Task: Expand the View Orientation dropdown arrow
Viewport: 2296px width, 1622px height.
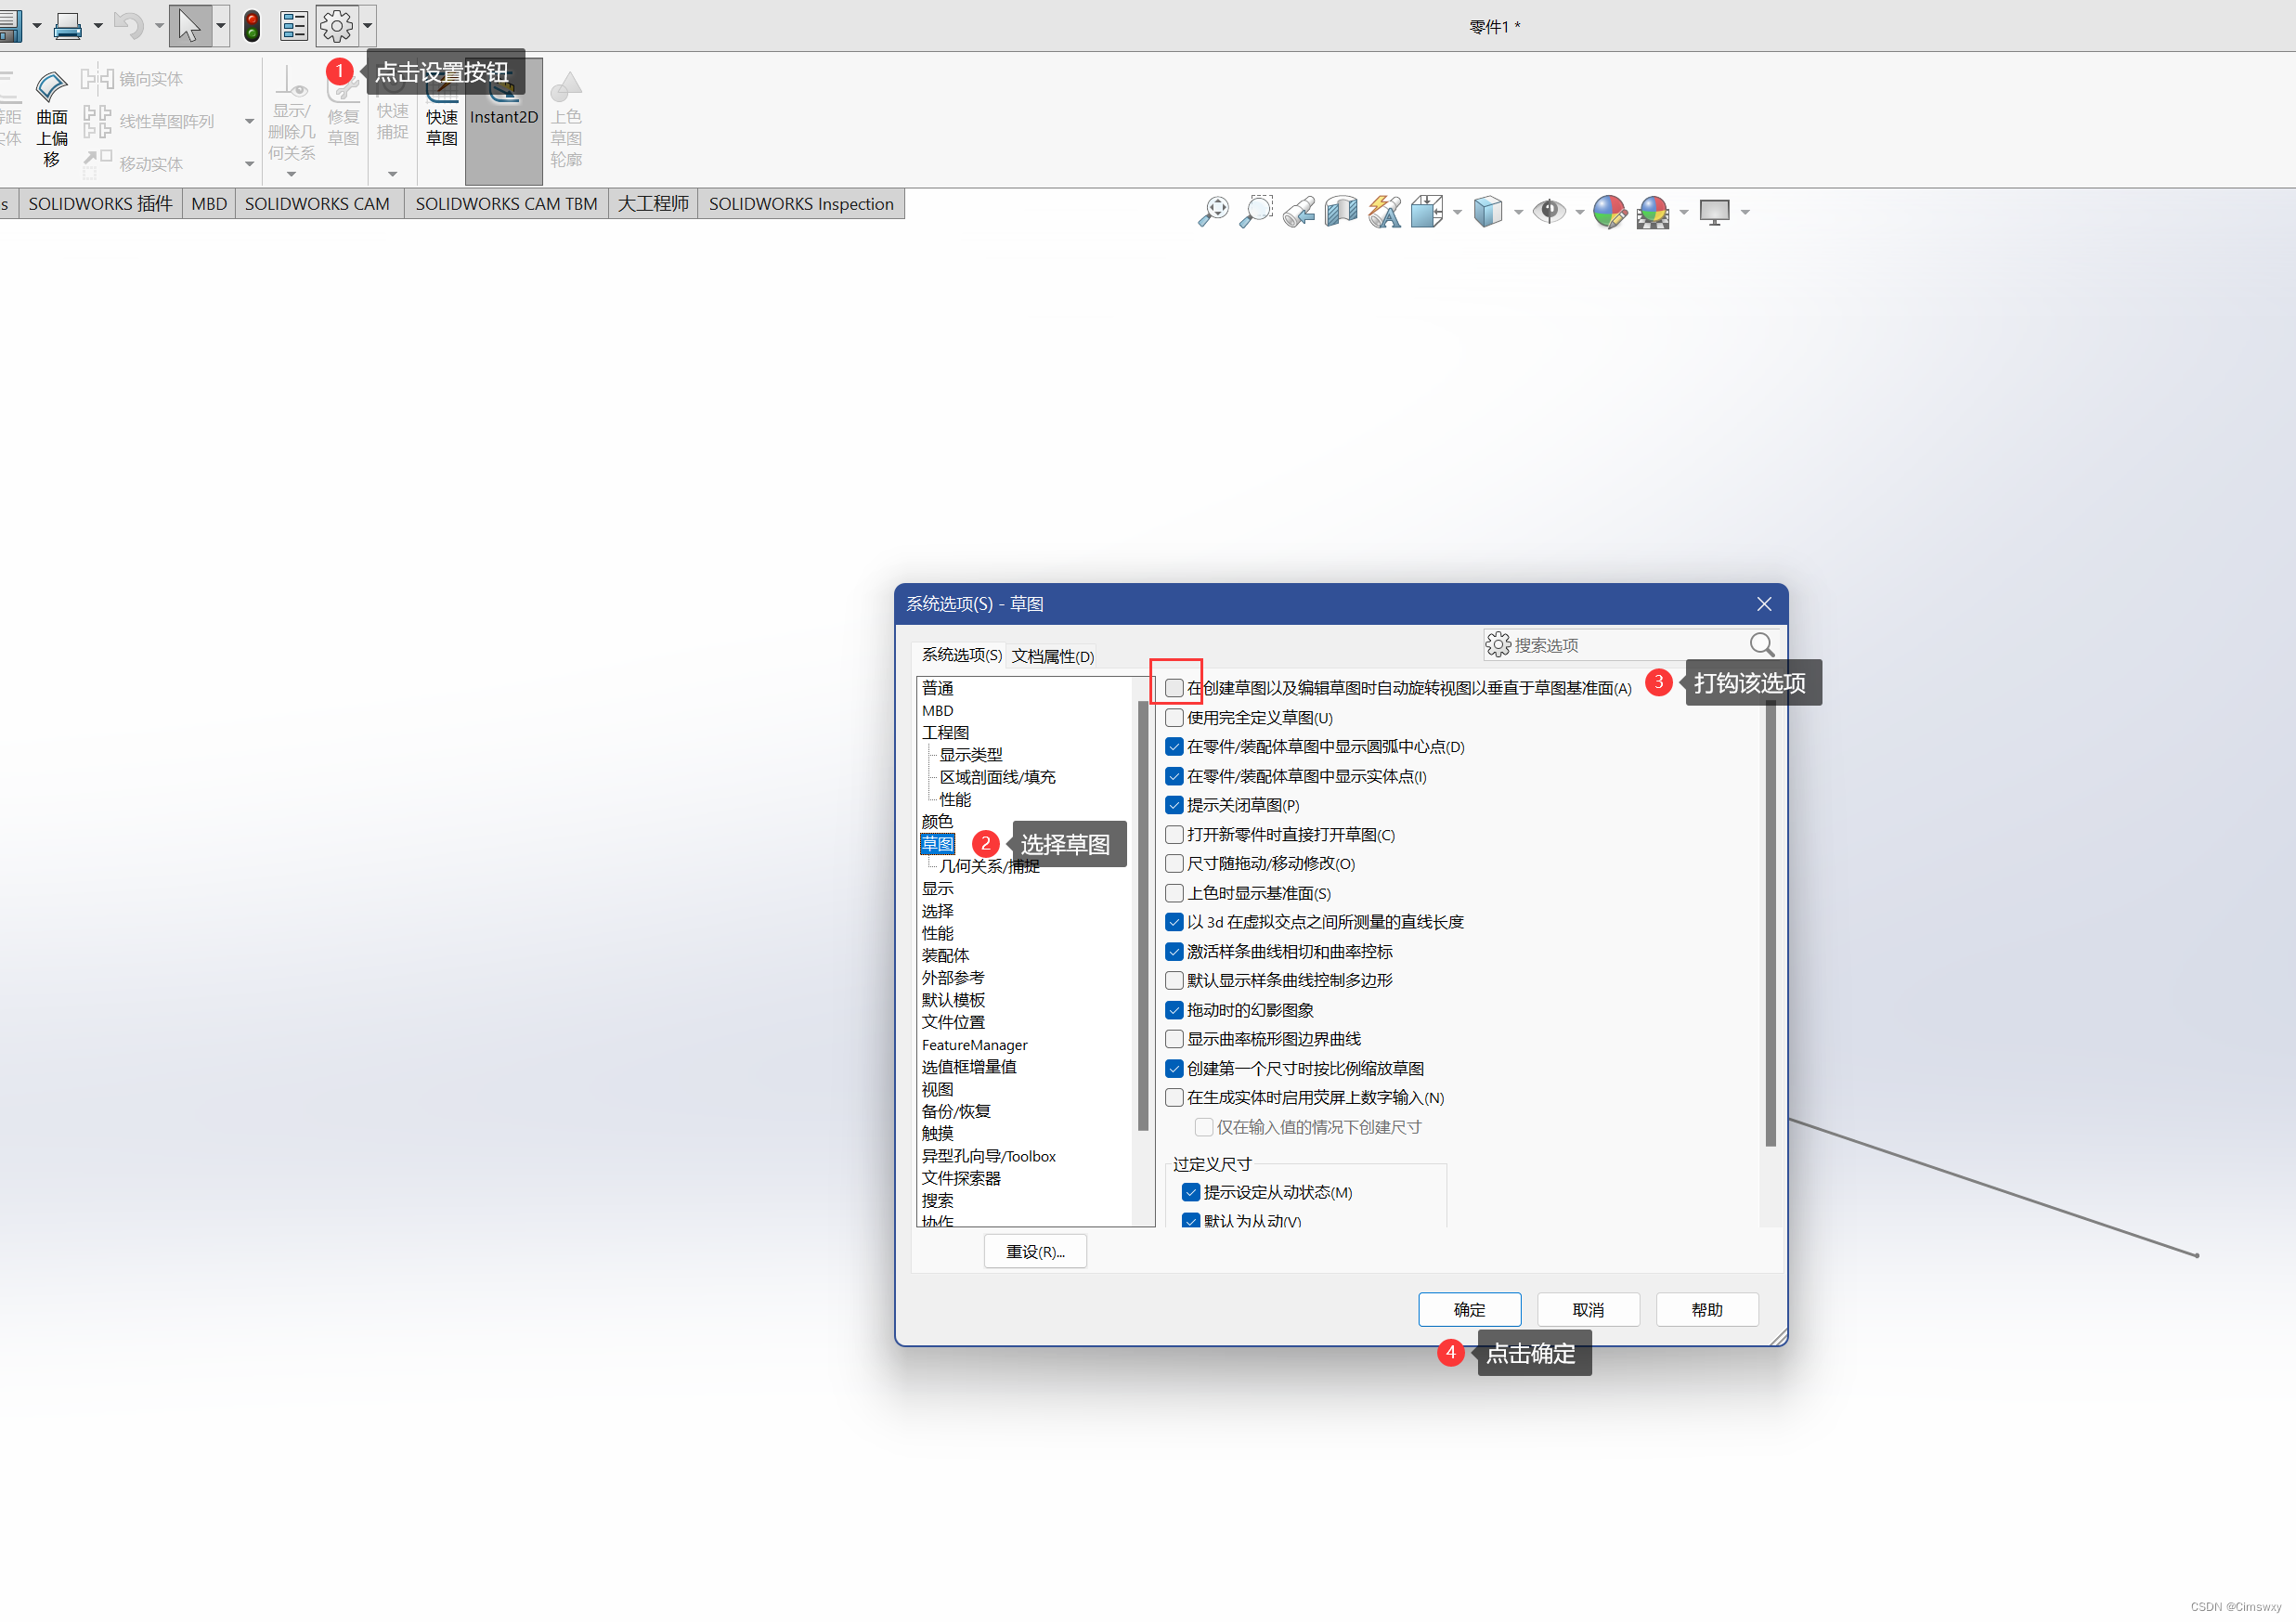Action: point(1457,212)
